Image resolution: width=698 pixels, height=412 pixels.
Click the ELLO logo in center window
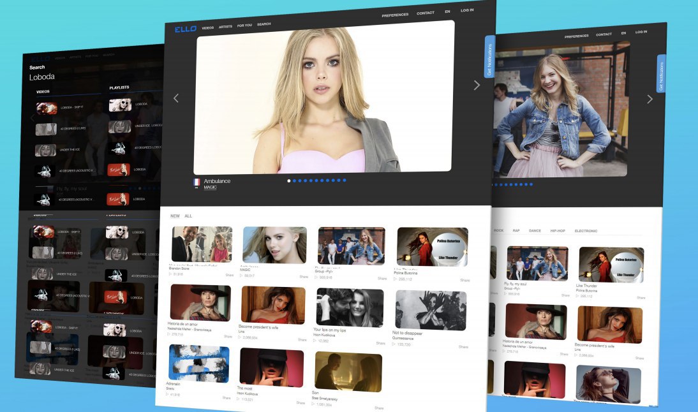pyautogui.click(x=185, y=29)
